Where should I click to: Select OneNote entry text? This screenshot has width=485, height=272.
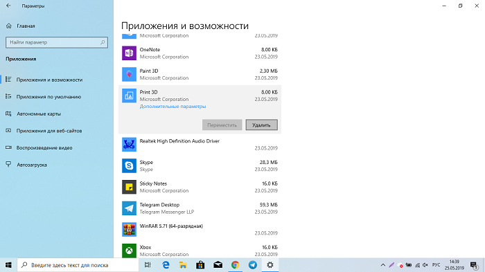coord(150,49)
